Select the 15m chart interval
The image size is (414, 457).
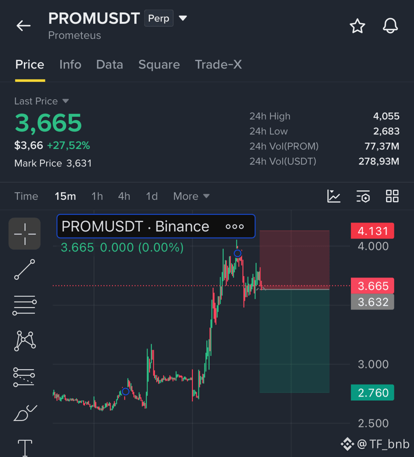click(x=65, y=196)
